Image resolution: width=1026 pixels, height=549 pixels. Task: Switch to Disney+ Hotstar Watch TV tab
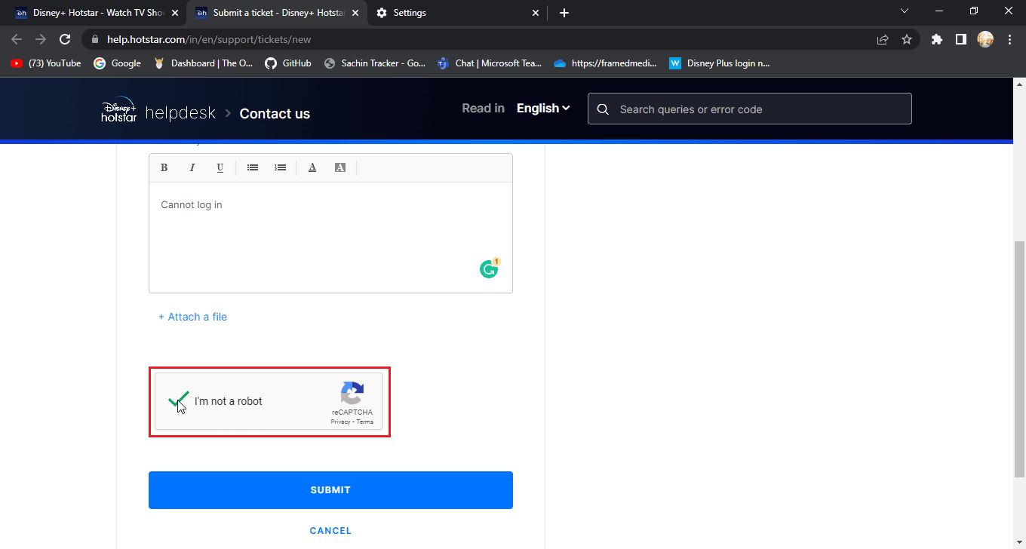[96, 13]
